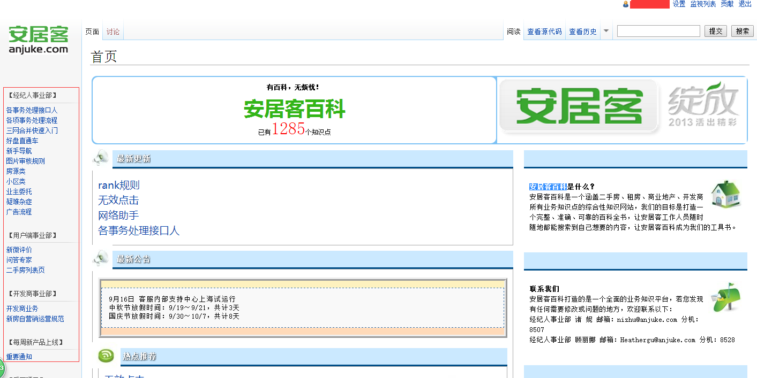This screenshot has height=378, width=757.
Task: Click the green feed icon beside 热点推荐
Action: pyautogui.click(x=106, y=356)
